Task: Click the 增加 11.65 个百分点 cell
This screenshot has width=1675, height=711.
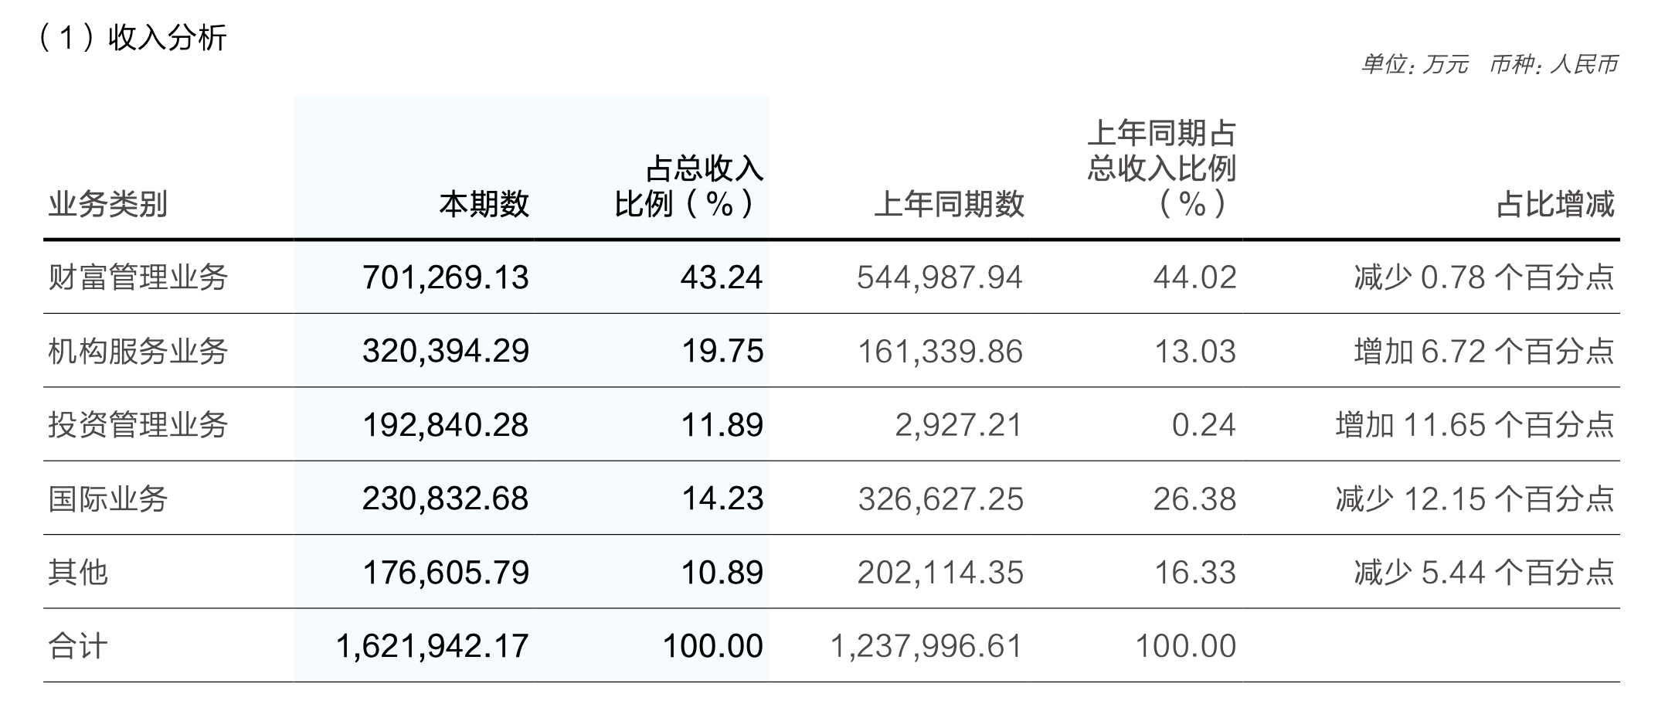Action: point(1475,425)
